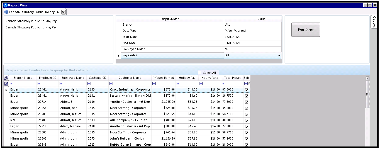Open Total Hours filter operator icon
The height and width of the screenshot is (149, 380).
[x=223, y=84]
